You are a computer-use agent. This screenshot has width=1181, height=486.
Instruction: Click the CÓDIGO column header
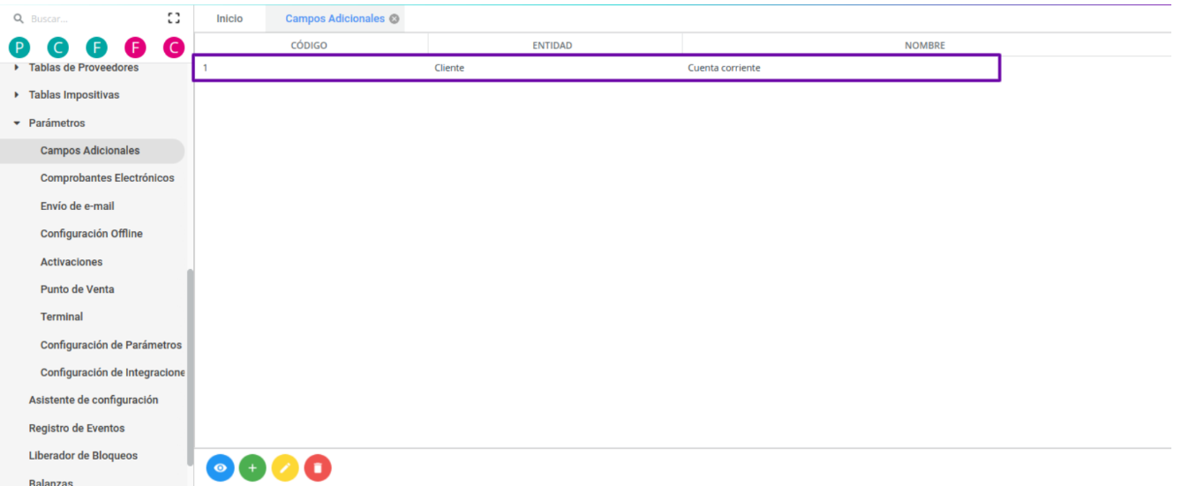tap(309, 45)
